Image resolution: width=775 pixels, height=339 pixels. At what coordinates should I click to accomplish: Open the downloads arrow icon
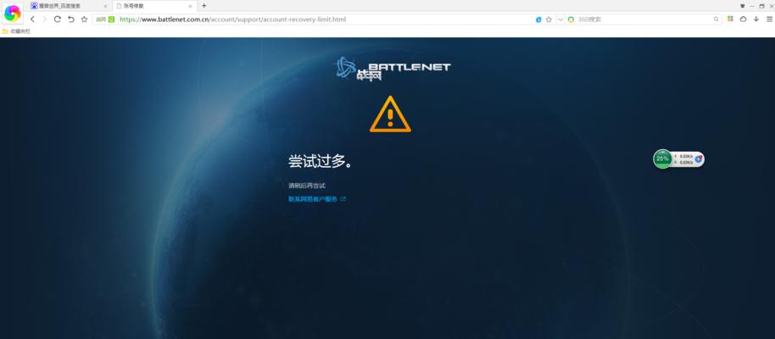(x=755, y=19)
